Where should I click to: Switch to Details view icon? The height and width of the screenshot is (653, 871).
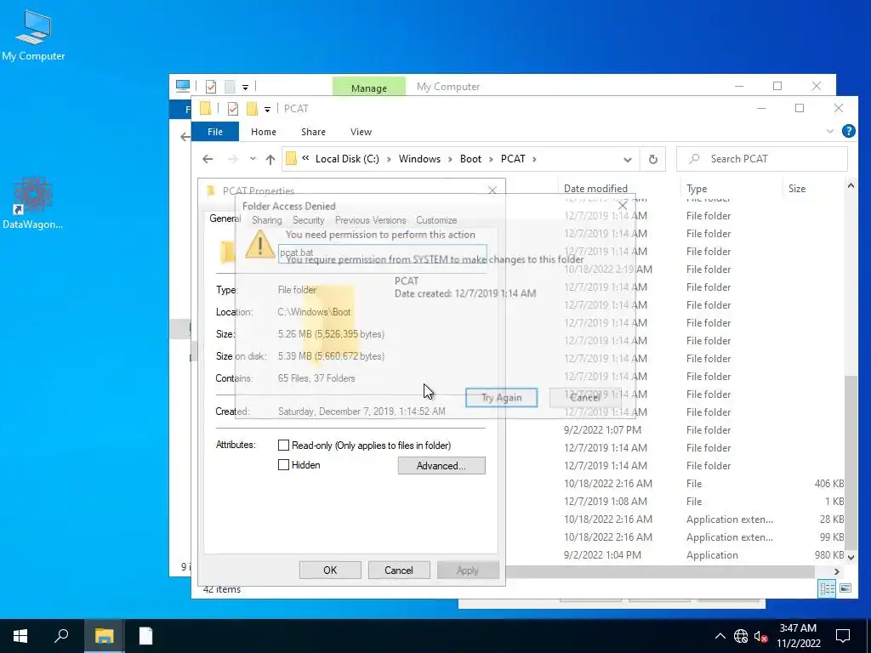click(827, 588)
